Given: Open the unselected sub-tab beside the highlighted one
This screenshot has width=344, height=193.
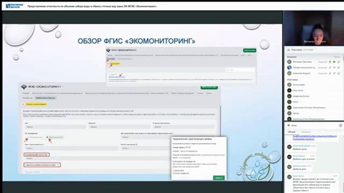Looking at the screenshot, I should (x=27, y=98).
